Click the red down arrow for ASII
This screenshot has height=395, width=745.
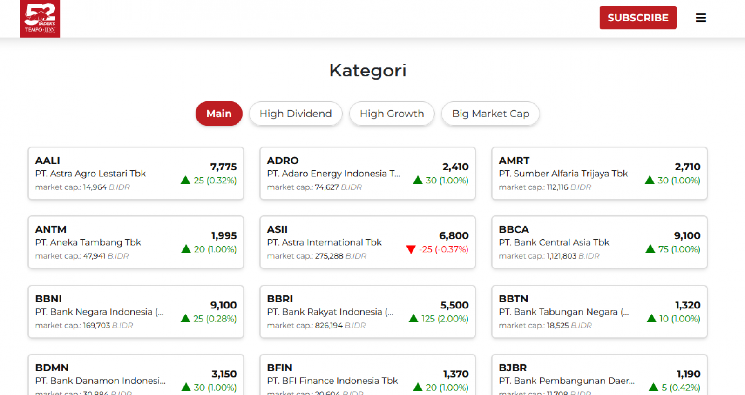(x=411, y=249)
